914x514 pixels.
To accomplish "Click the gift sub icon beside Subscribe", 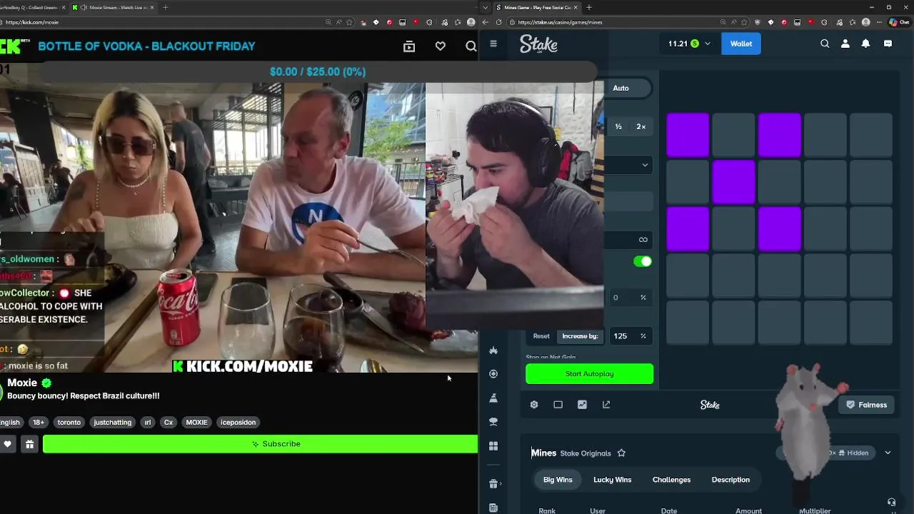I will point(29,444).
